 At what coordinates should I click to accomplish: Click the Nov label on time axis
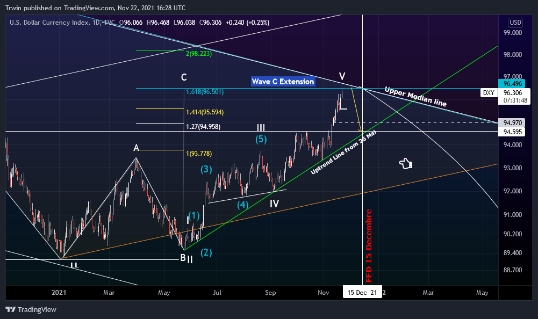point(323,293)
